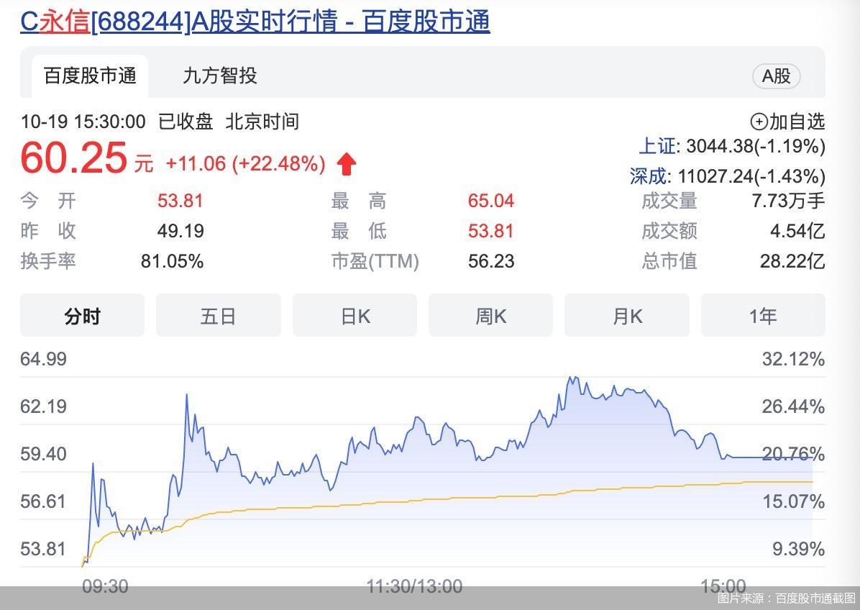This screenshot has height=610, width=860.
Task: Open the C永信 688244 title link
Action: tap(255, 22)
